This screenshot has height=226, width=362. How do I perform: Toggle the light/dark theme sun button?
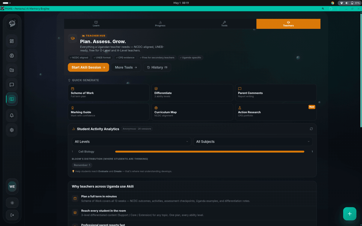tap(12, 203)
